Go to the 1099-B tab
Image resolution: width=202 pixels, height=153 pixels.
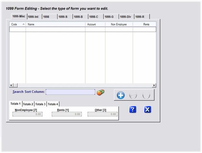[x=81, y=17]
